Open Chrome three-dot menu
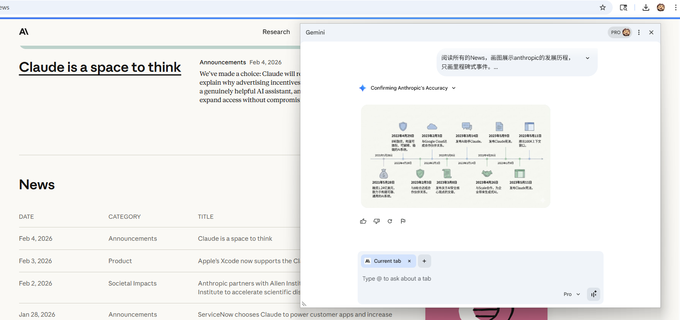680x320 pixels. pos(676,7)
